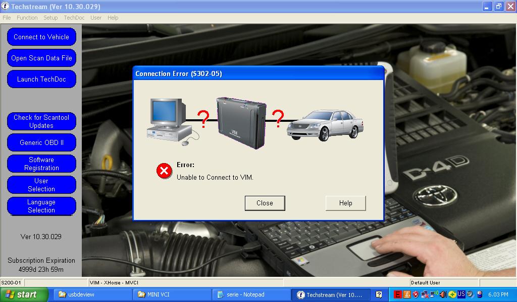This screenshot has width=517, height=302.
Task: Click the VIM device image in dialog
Action: pyautogui.click(x=241, y=123)
